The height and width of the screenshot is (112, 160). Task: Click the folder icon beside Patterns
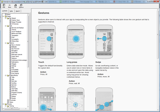8,43
